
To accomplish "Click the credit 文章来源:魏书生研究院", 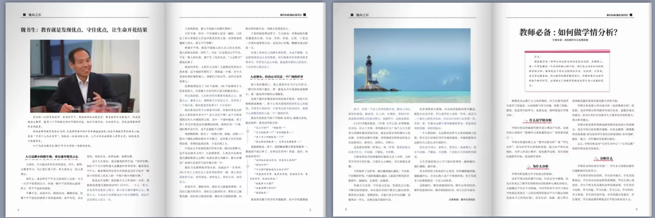I will (x=462, y=199).
